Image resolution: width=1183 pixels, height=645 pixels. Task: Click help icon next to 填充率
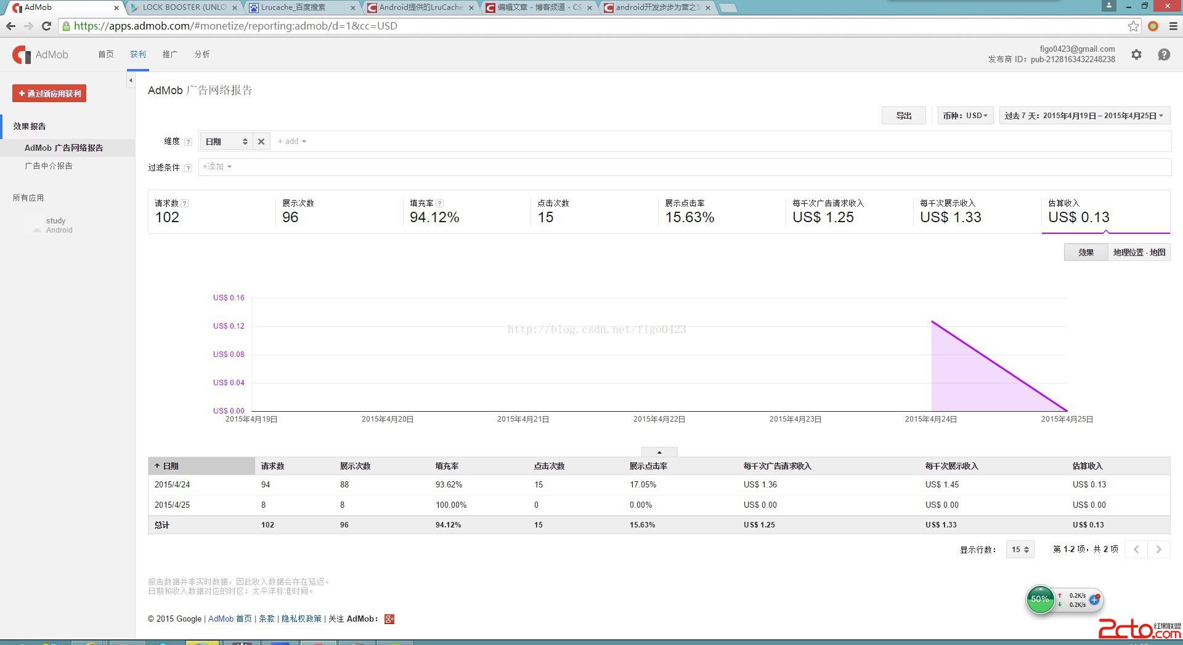point(439,203)
